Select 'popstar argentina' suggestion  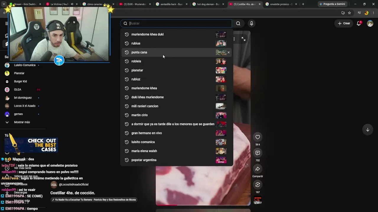177,160
